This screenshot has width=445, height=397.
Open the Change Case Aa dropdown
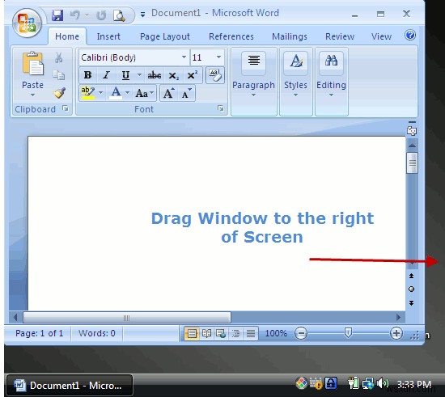click(145, 93)
